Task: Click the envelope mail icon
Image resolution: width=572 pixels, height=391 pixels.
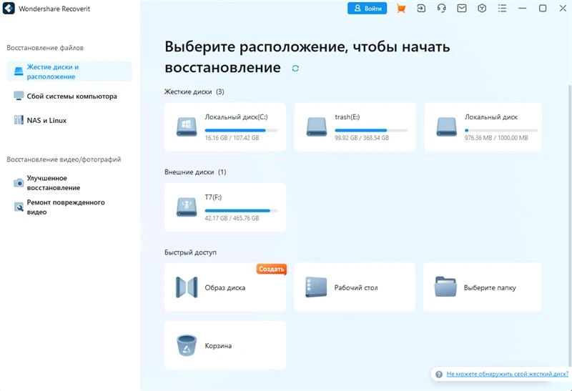Action: click(462, 9)
